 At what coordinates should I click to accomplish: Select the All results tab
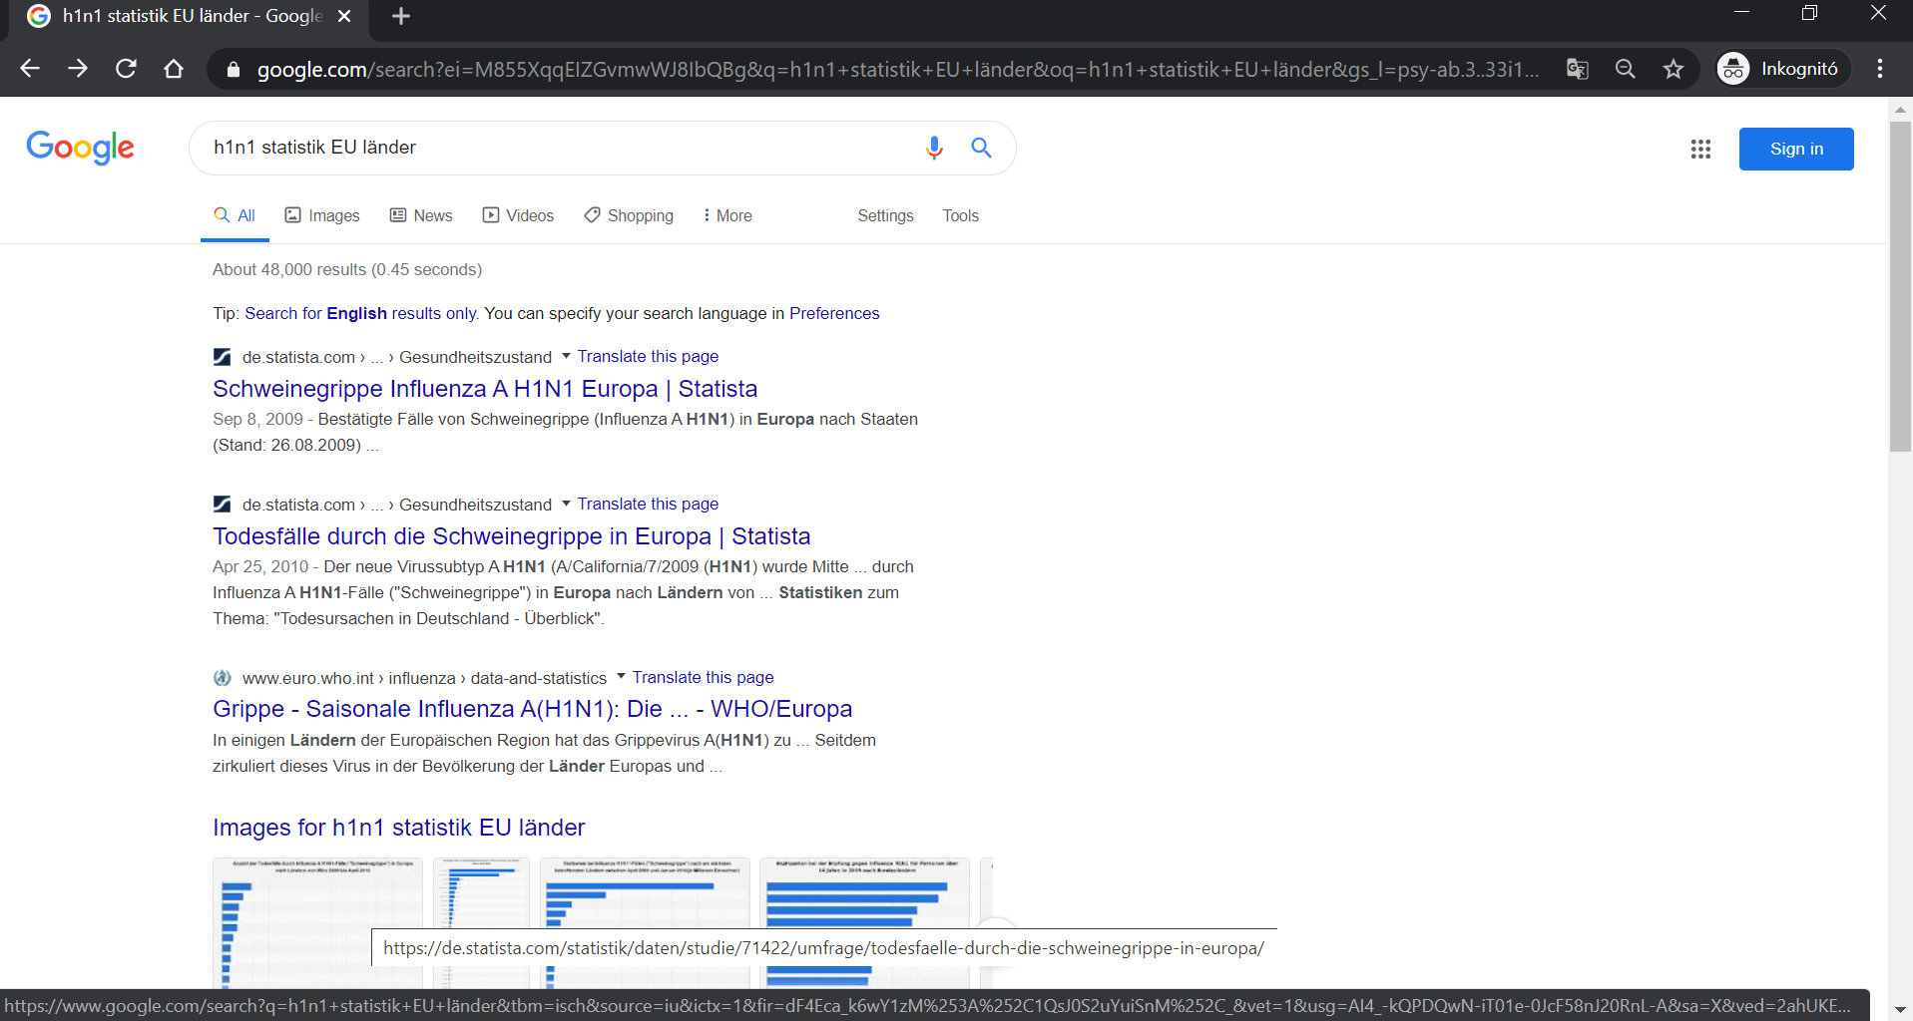click(235, 215)
